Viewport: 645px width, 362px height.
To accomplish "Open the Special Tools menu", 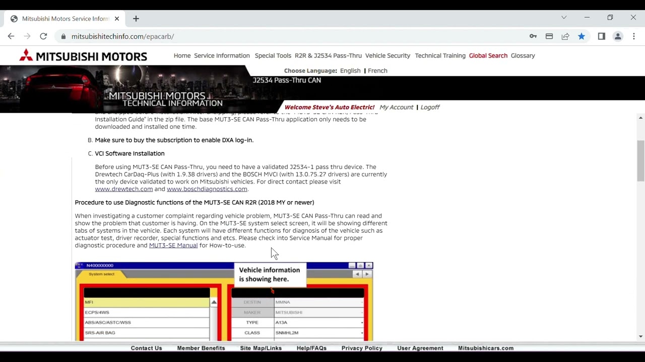I will pyautogui.click(x=273, y=56).
